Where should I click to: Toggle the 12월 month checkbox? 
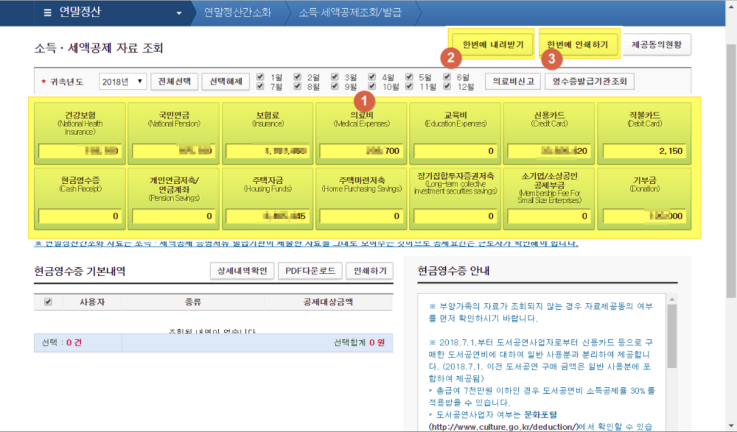(447, 87)
